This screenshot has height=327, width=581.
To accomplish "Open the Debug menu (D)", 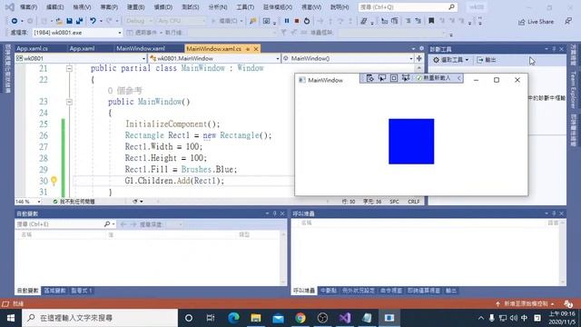I will [x=163, y=7].
